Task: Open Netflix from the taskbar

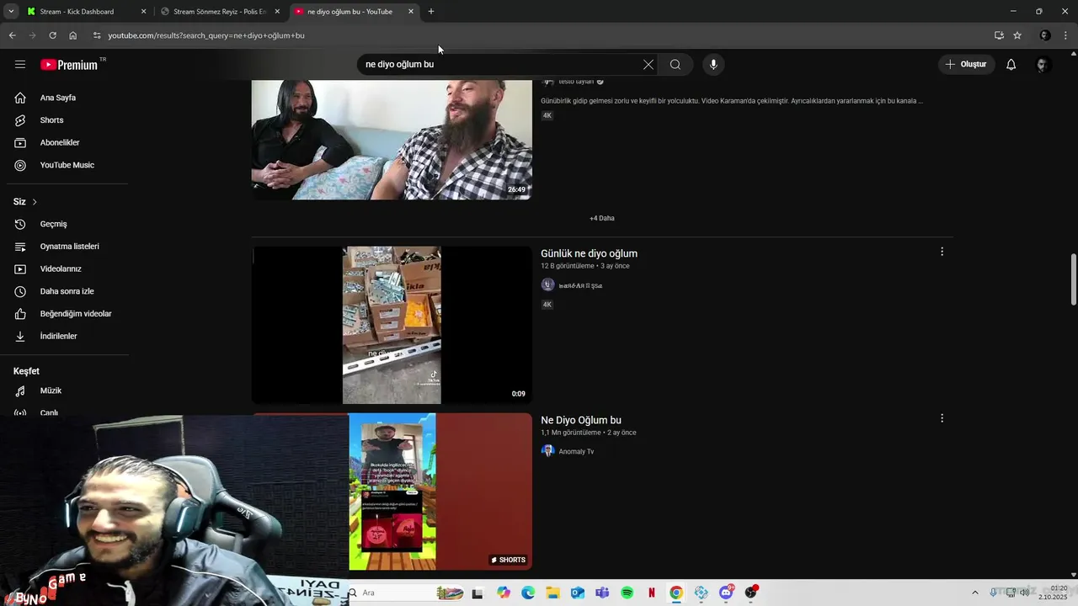Action: [x=652, y=593]
